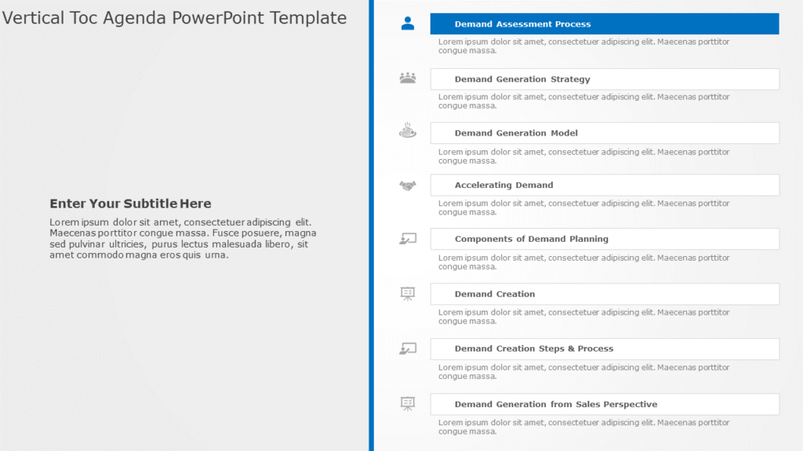
Task: Click the Accelerating Demand title bar
Action: click(604, 185)
